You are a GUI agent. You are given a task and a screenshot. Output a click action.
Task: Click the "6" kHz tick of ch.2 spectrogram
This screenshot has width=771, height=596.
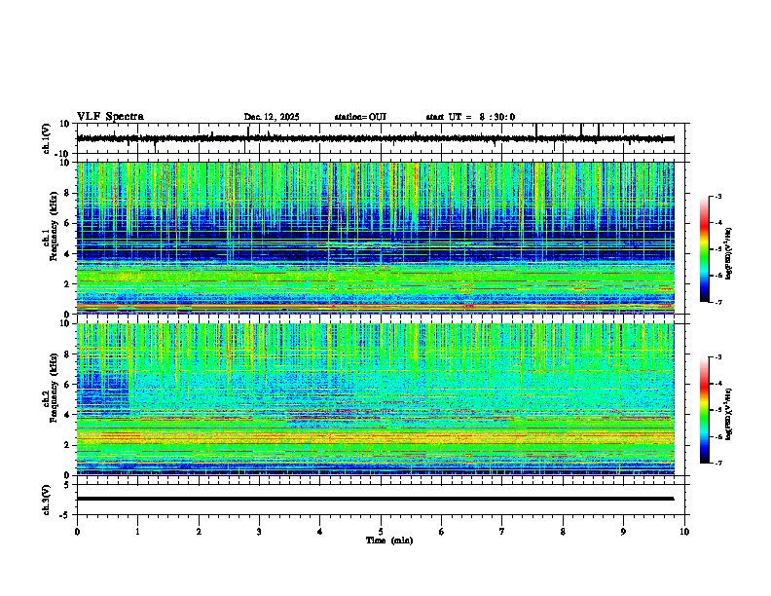68,384
